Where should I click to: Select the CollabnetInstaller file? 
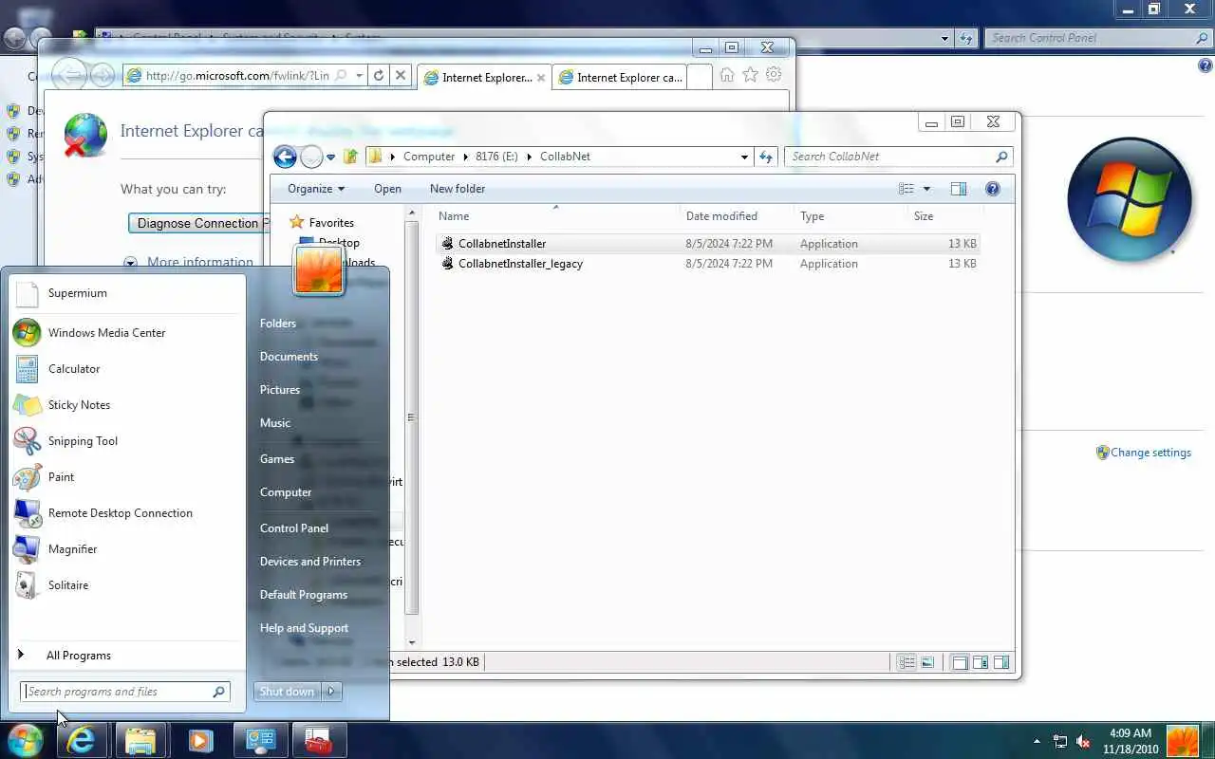(x=502, y=244)
